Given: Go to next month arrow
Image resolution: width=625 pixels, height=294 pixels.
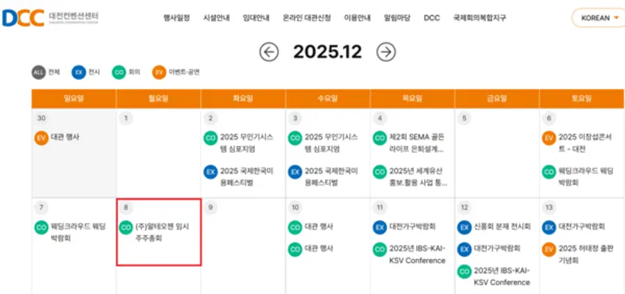Looking at the screenshot, I should pos(386,51).
